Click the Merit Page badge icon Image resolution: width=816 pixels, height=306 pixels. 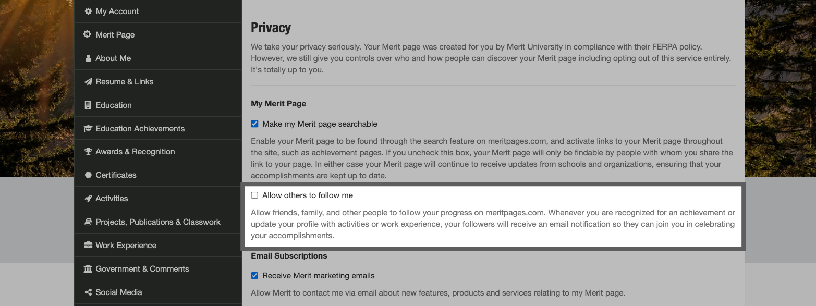pyautogui.click(x=88, y=35)
